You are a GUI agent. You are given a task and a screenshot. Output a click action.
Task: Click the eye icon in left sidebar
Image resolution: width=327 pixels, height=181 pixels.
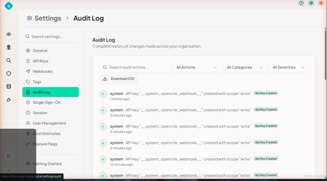tap(9, 34)
